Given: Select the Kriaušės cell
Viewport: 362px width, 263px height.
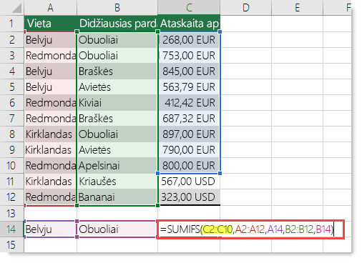Looking at the screenshot, I should click(x=117, y=182).
